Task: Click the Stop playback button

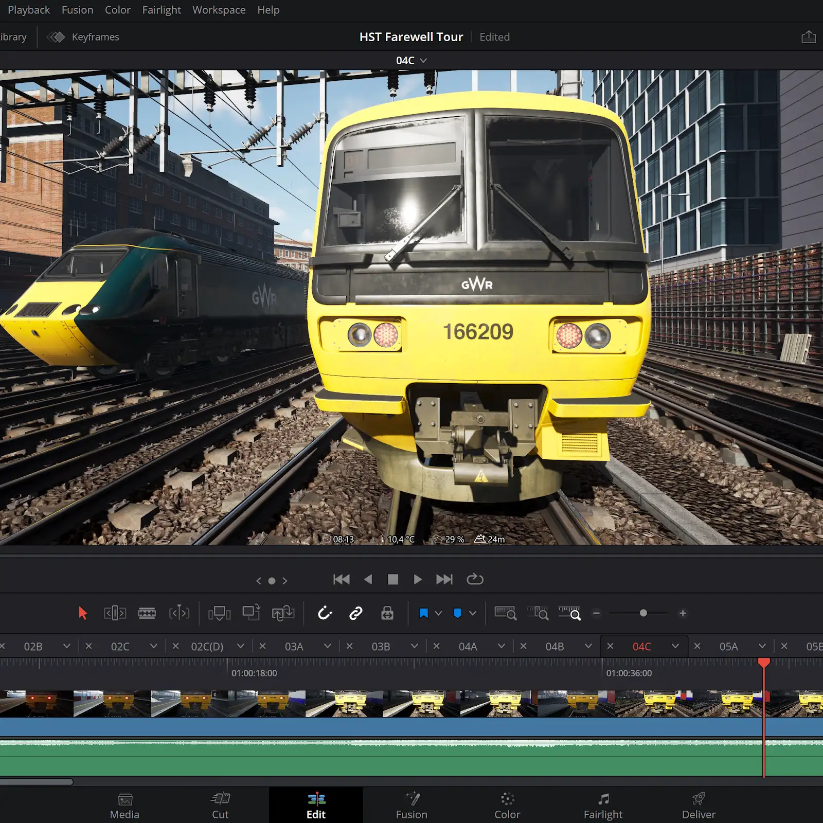Action: click(393, 580)
